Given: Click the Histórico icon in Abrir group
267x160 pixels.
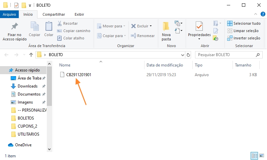Looking at the screenshot, I should point(215,38).
